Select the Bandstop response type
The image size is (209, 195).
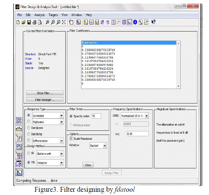point(29,134)
